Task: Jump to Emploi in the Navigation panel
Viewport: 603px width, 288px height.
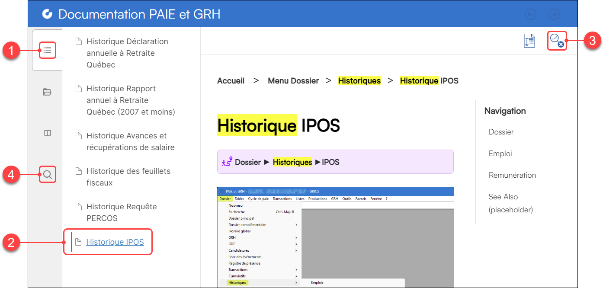Action: 500,154
